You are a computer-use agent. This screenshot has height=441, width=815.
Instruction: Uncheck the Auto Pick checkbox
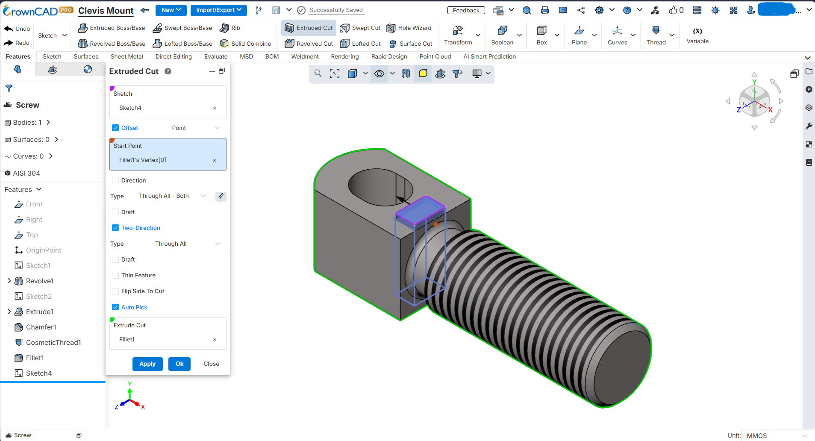coord(115,307)
